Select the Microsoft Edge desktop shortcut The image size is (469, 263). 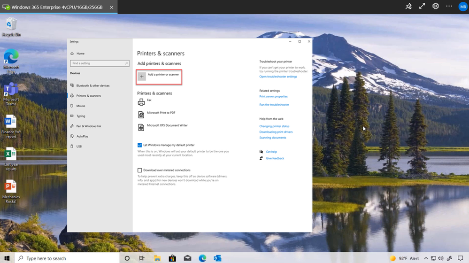point(11,61)
